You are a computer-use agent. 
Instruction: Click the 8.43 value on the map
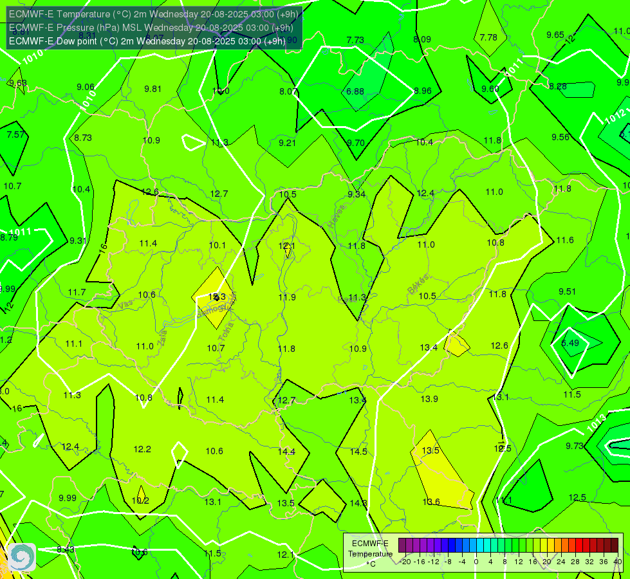(x=66, y=549)
